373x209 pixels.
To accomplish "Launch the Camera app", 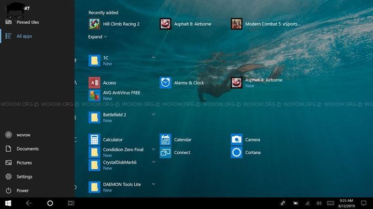I will [236, 139].
